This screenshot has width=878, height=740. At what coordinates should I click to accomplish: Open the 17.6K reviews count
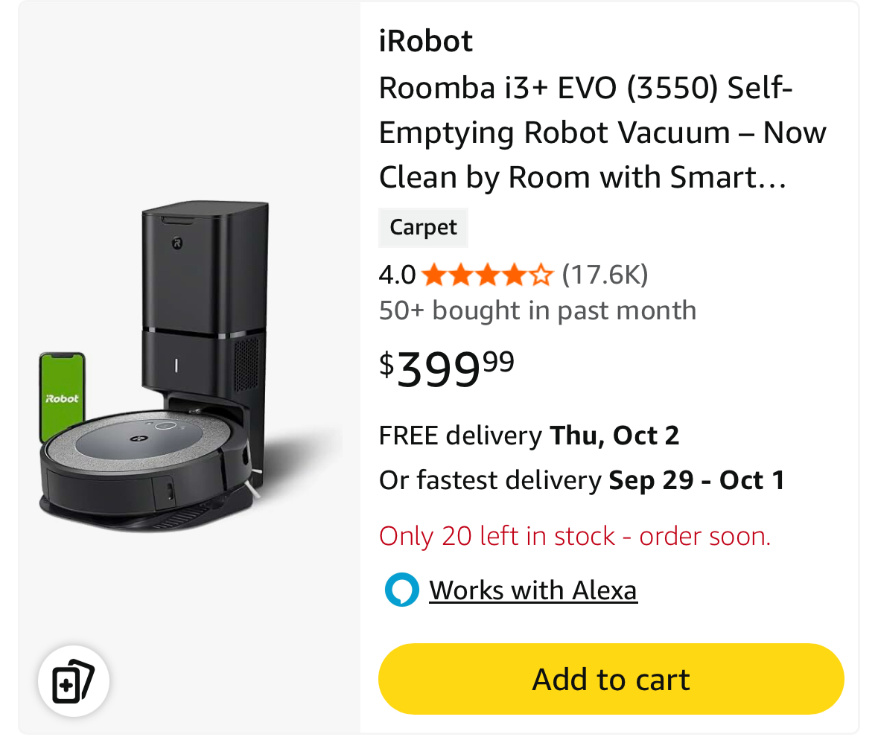(x=605, y=275)
